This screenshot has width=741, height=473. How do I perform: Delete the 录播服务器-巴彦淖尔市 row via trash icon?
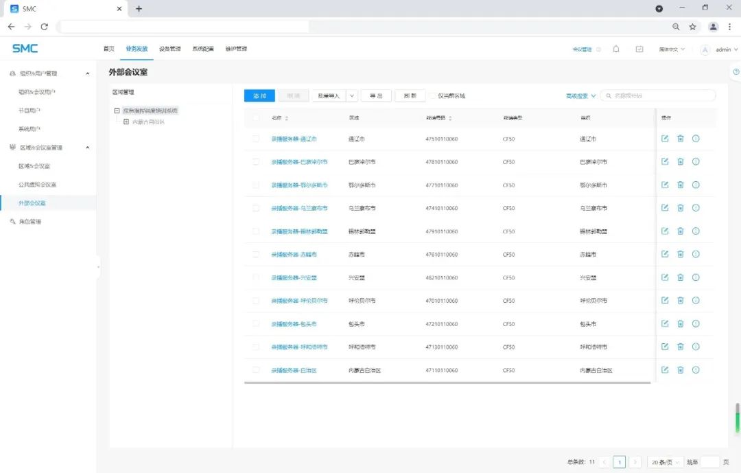681,162
